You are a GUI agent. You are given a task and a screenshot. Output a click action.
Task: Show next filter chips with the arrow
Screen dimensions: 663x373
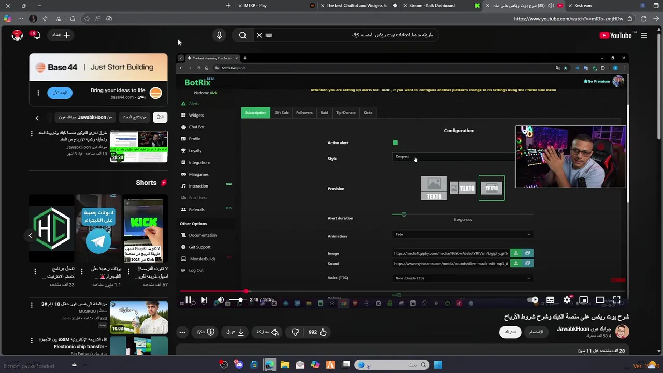(37, 118)
